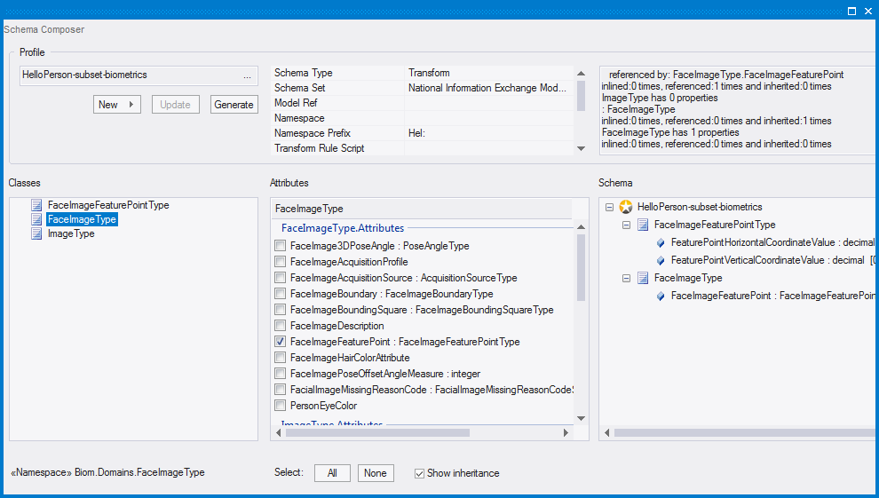Collapse the HelloPerson-subset-biometrics schema root node
The height and width of the screenshot is (498, 879).
(x=609, y=207)
